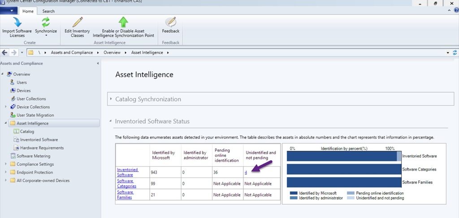Image resolution: width=459 pixels, height=218 pixels.
Task: Expand the All Corporate-owned Devices node
Action: [6, 180]
